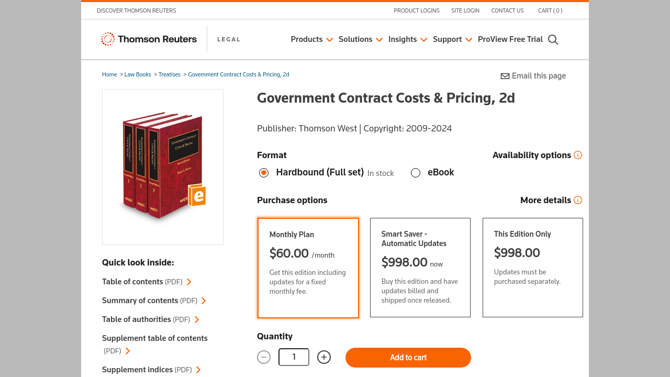Select the eBook format option
Image resolution: width=670 pixels, height=377 pixels.
[x=416, y=173]
